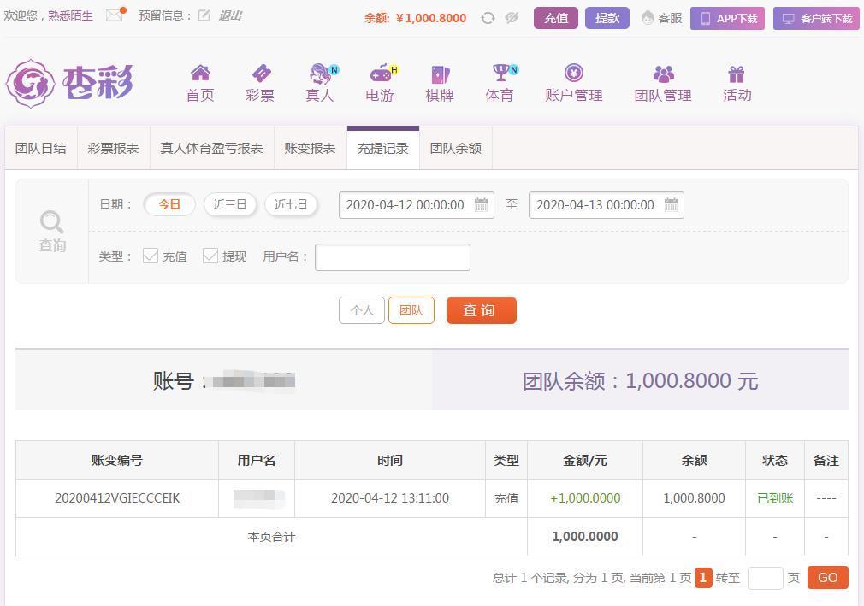Switch to the 账变报表 tab
This screenshot has height=606, width=864.
(311, 148)
